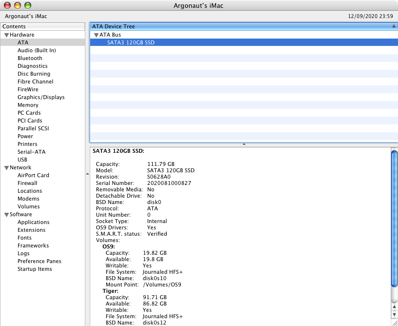Screen dimensions: 398x326
Task: Click the Tiger available 86.82 GB value
Action: click(x=155, y=304)
